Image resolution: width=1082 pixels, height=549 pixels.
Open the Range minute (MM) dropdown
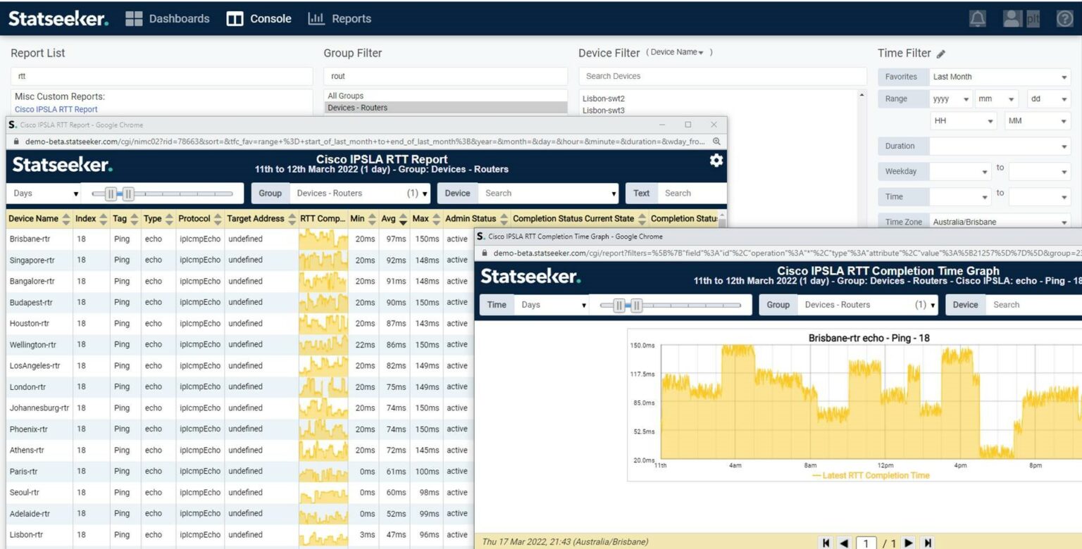coord(1038,121)
